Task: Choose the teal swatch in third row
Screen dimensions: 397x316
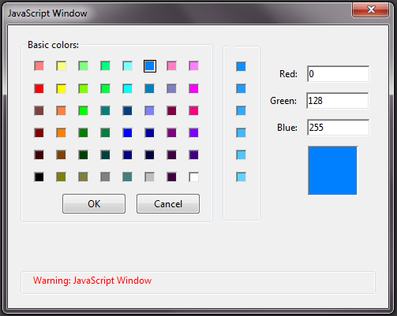Action: (105, 111)
